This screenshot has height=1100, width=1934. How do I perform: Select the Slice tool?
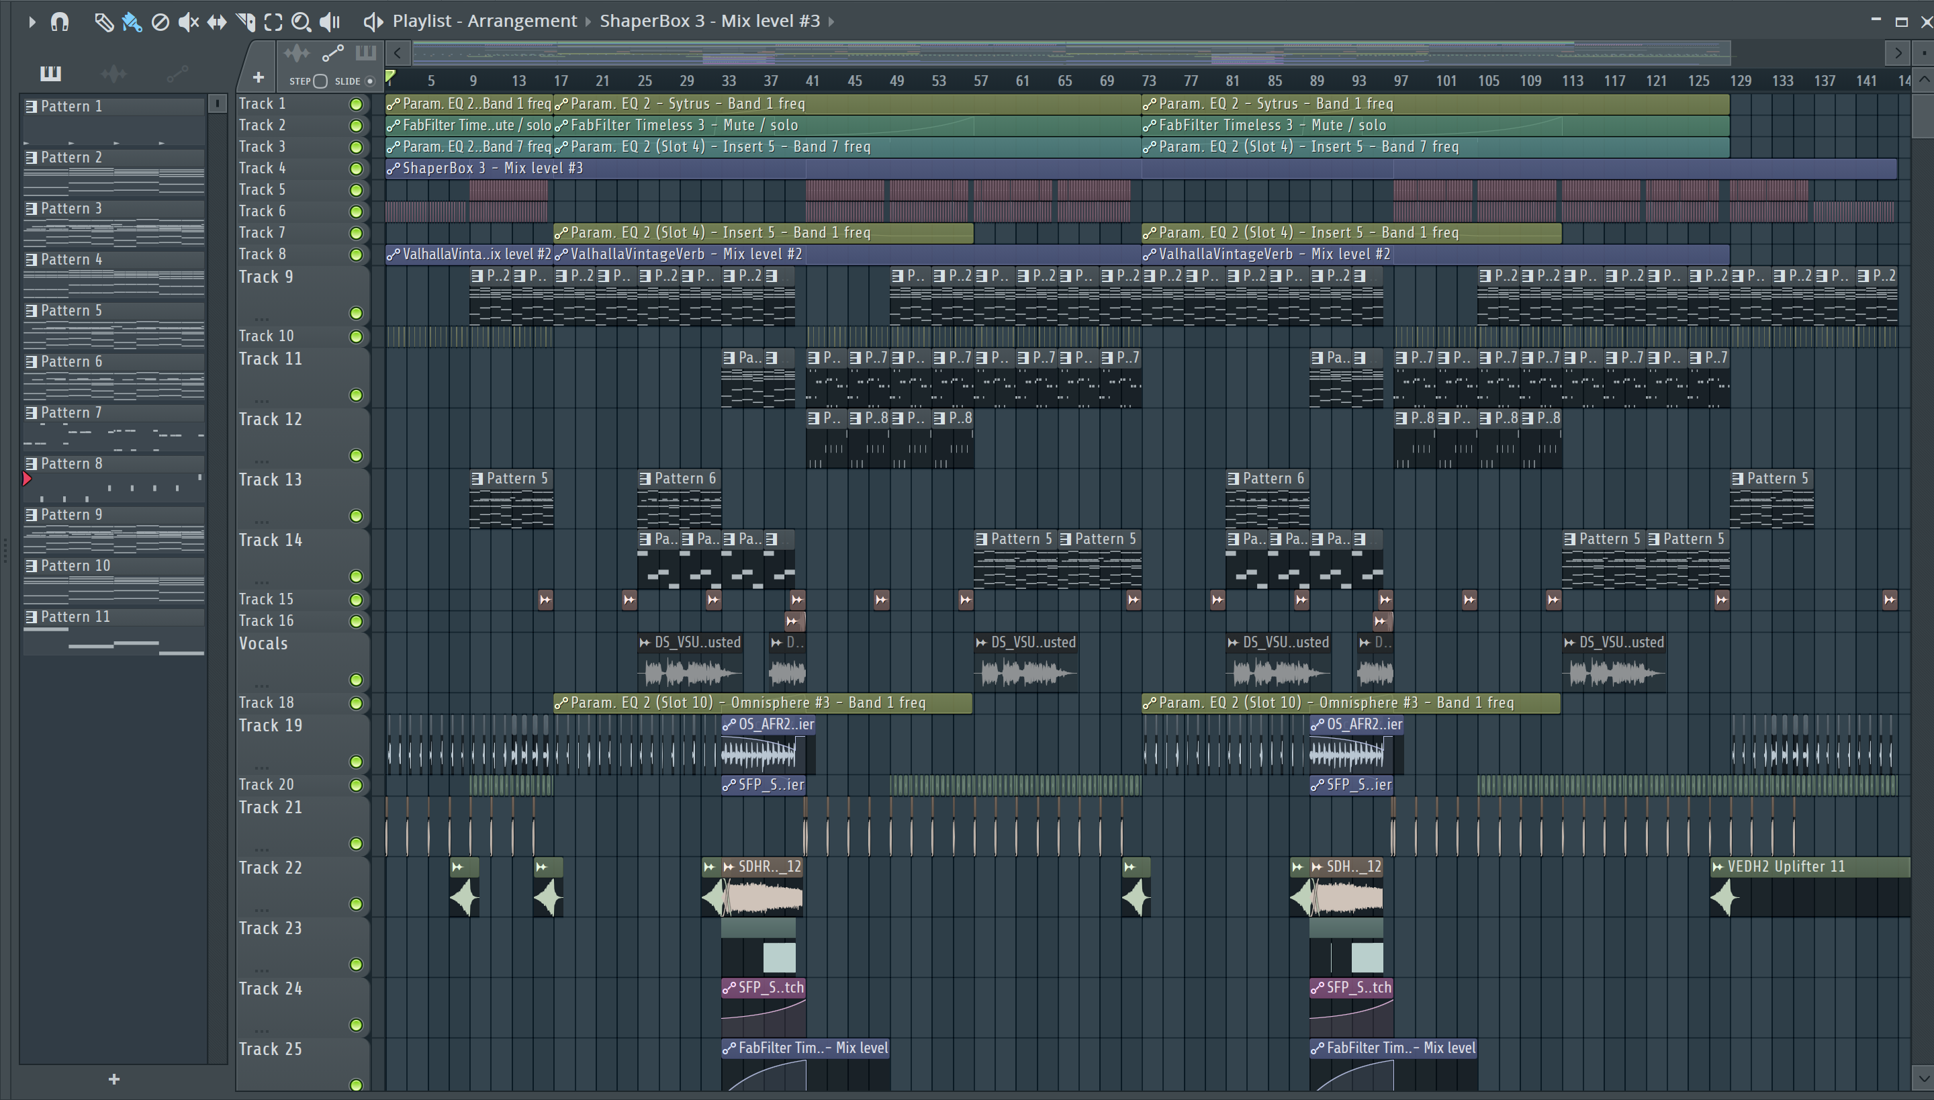(x=246, y=22)
